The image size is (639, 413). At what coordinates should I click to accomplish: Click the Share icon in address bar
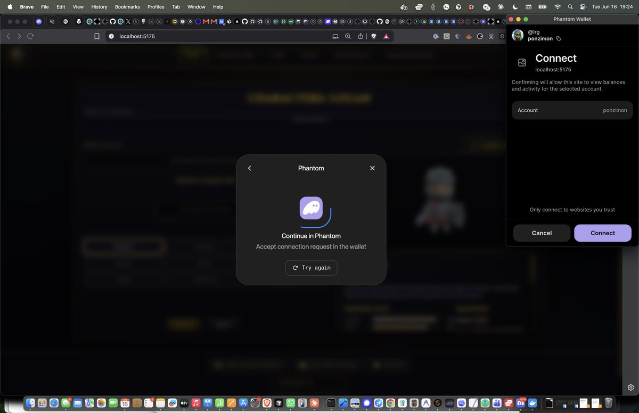[361, 36]
